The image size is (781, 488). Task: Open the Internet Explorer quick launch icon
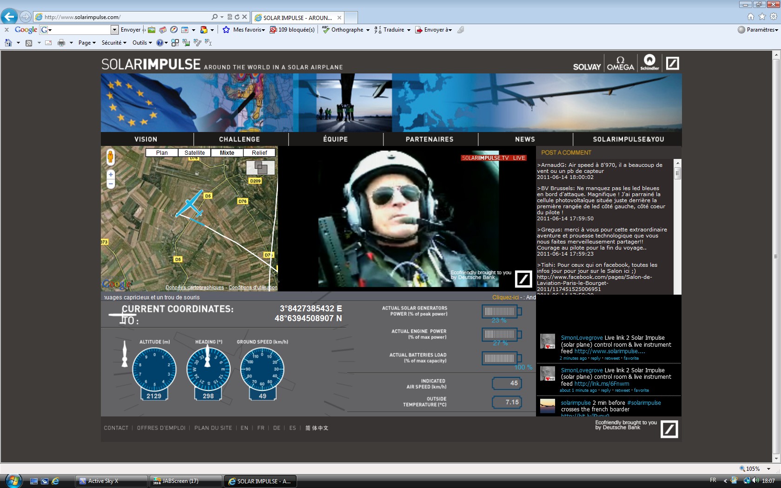pyautogui.click(x=55, y=481)
